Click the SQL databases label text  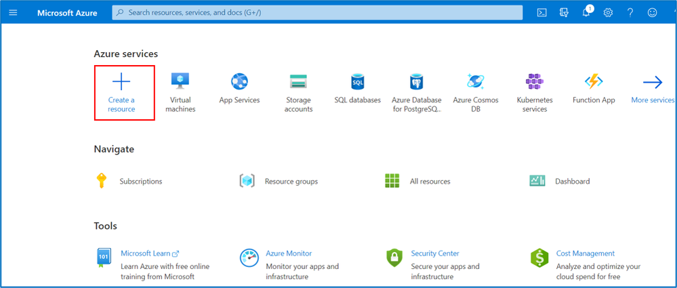click(358, 100)
